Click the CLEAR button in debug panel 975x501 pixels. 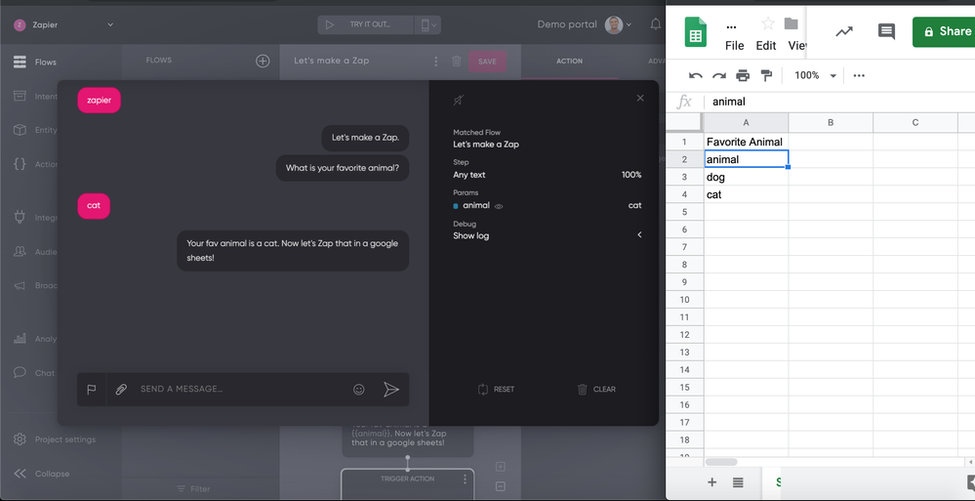pos(596,390)
